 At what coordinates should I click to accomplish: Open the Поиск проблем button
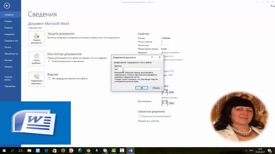click(37, 59)
